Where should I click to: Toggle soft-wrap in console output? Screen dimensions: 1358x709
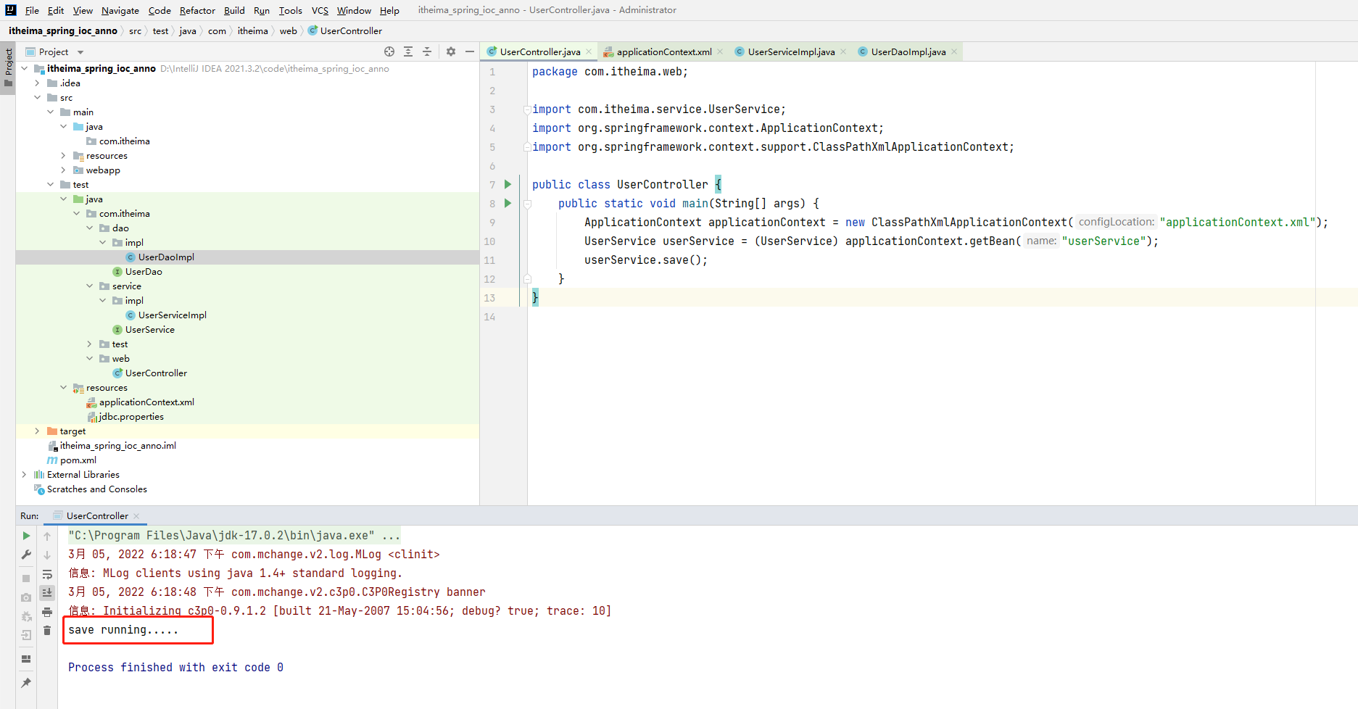[x=47, y=574]
